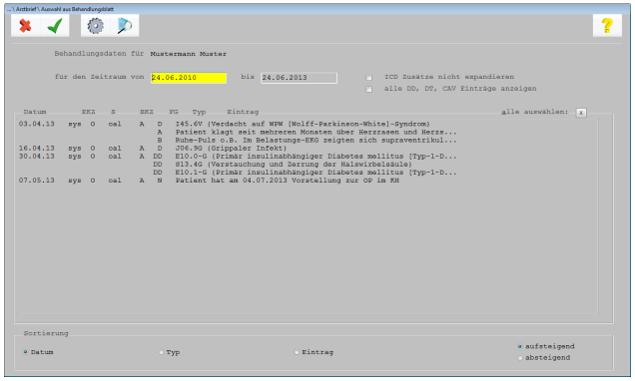The image size is (635, 381).
Task: Click the end date field 24.06.2013
Action: (299, 78)
